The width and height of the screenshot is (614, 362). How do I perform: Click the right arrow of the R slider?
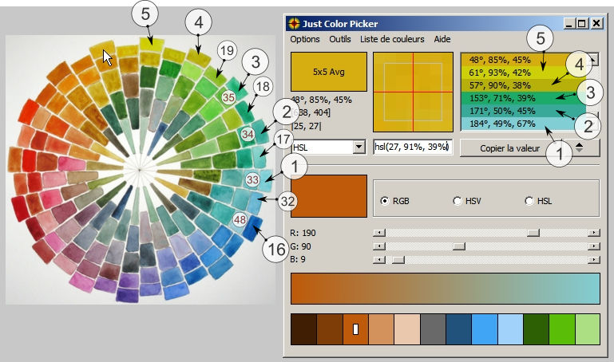point(593,233)
